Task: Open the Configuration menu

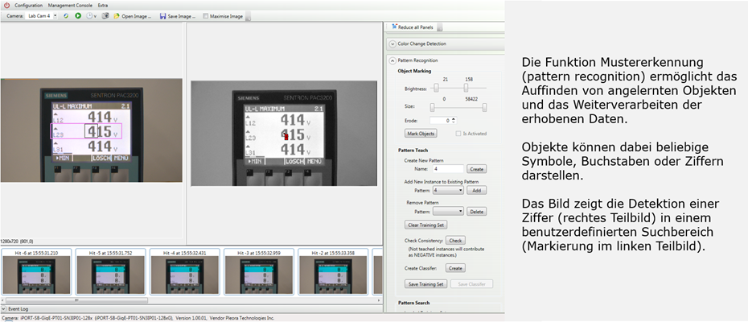Action: coord(29,5)
